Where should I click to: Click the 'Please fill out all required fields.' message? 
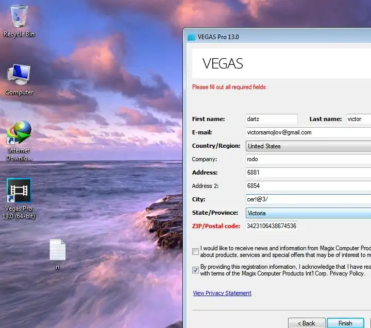pos(229,87)
